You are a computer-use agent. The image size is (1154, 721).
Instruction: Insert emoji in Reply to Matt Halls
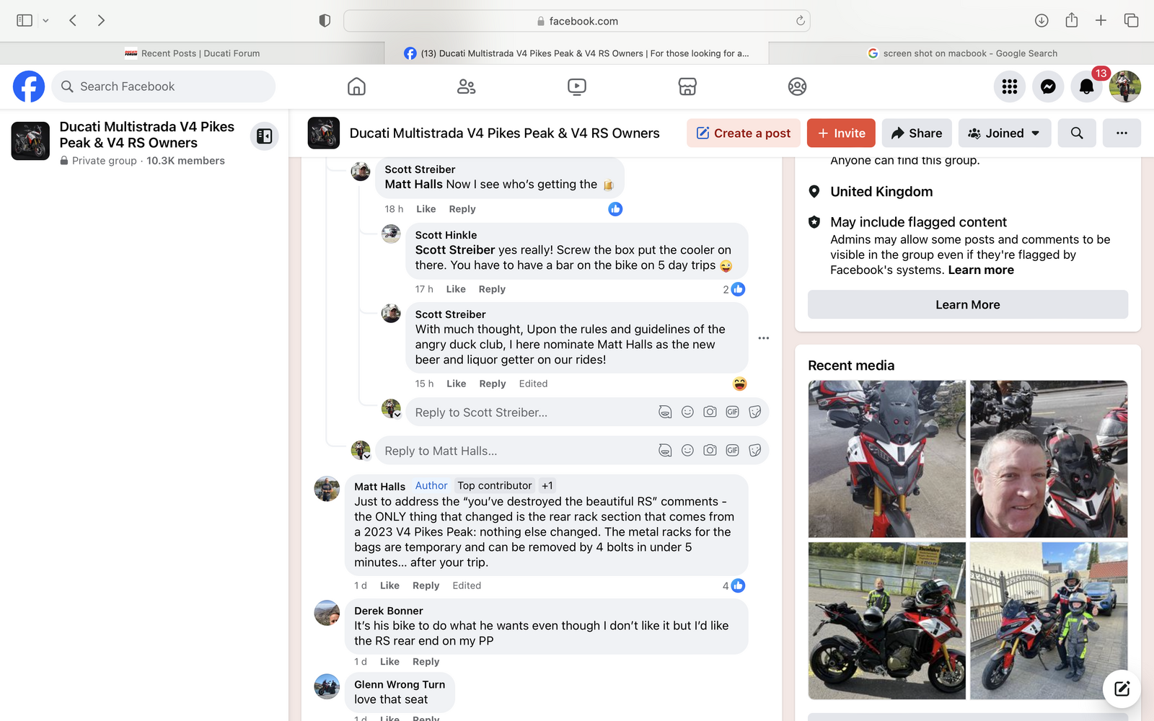click(x=687, y=450)
